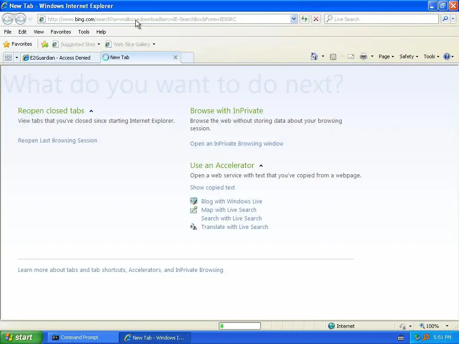Click the Favorites star button
This screenshot has height=344, width=459.
click(x=17, y=44)
